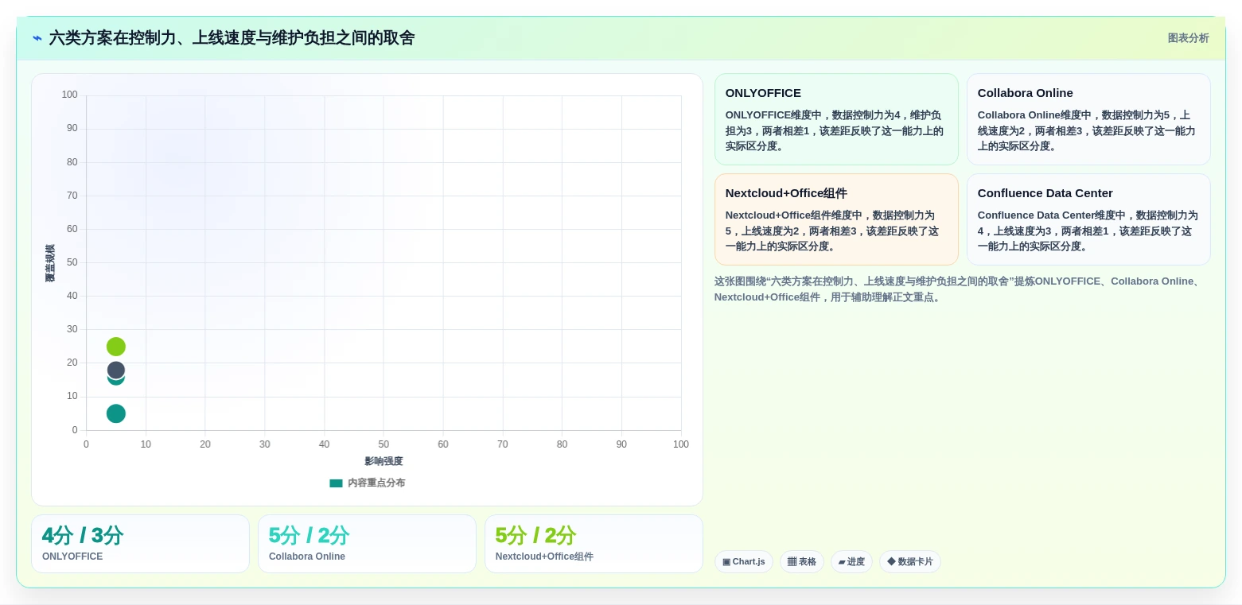
Task: Open the Nextcloud+Office组件 description card
Action: click(x=836, y=219)
